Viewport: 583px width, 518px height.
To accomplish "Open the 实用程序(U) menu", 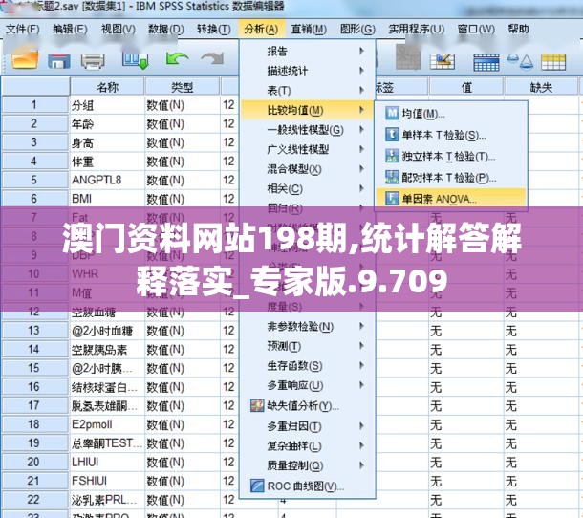I will click(417, 29).
